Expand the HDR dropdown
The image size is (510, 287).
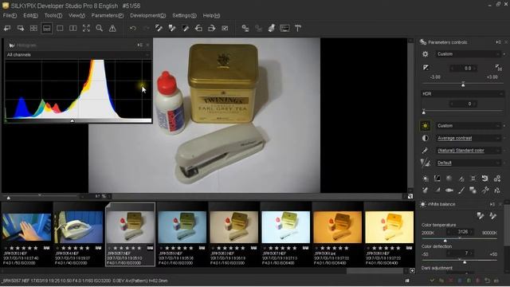click(462, 94)
